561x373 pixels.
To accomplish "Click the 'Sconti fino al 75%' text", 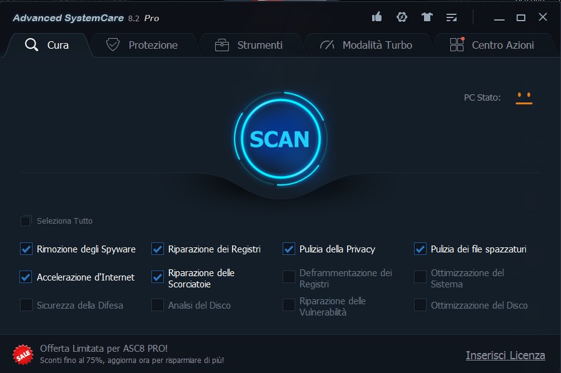I will [71, 360].
